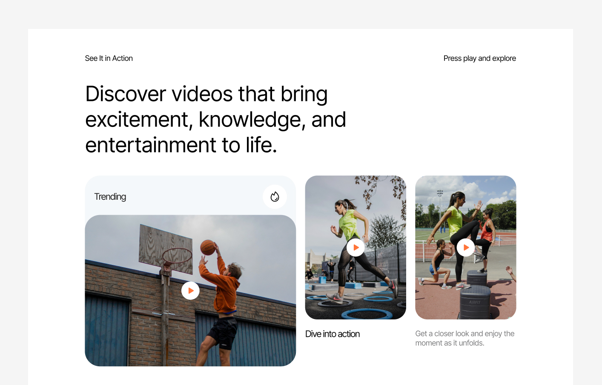Open the 'See It in Action' section label
The height and width of the screenshot is (385, 602).
click(x=109, y=58)
